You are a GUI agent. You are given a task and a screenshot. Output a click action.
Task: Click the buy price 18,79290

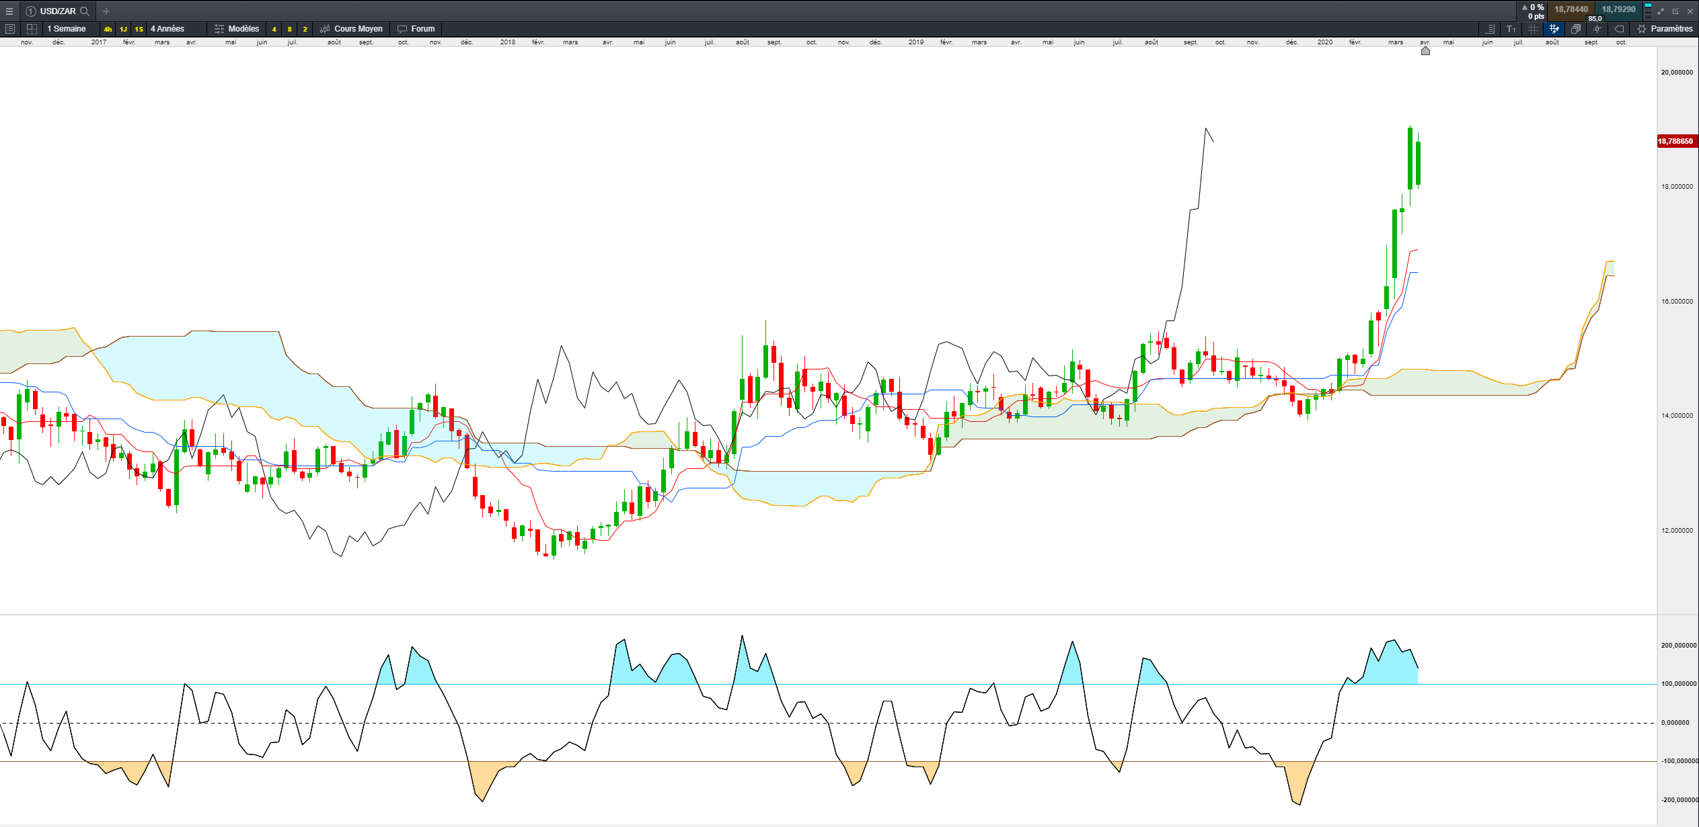point(1618,9)
